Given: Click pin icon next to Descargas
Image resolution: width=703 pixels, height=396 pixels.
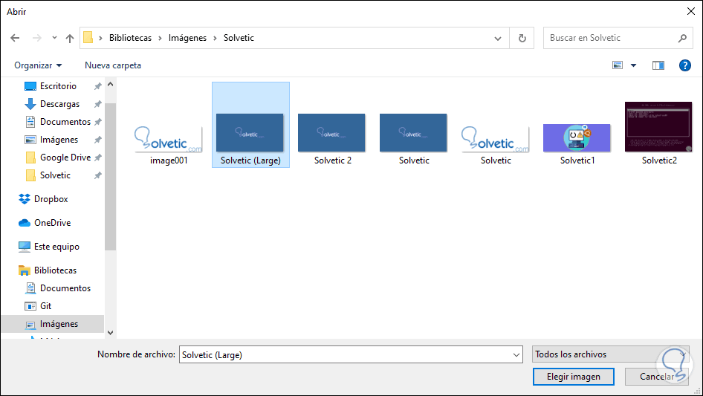Looking at the screenshot, I should point(98,104).
